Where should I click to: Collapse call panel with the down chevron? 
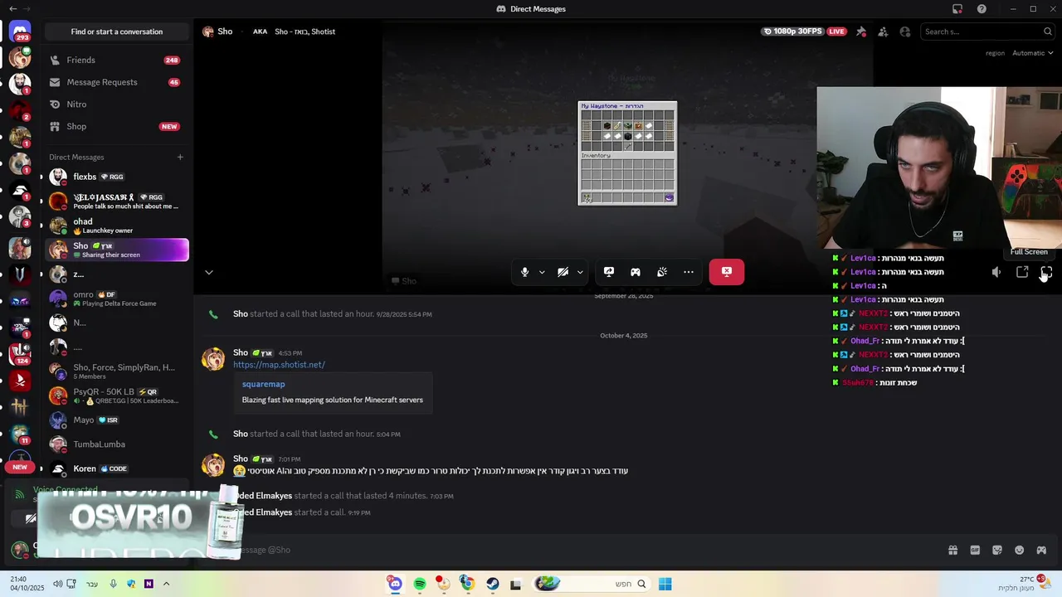209,272
